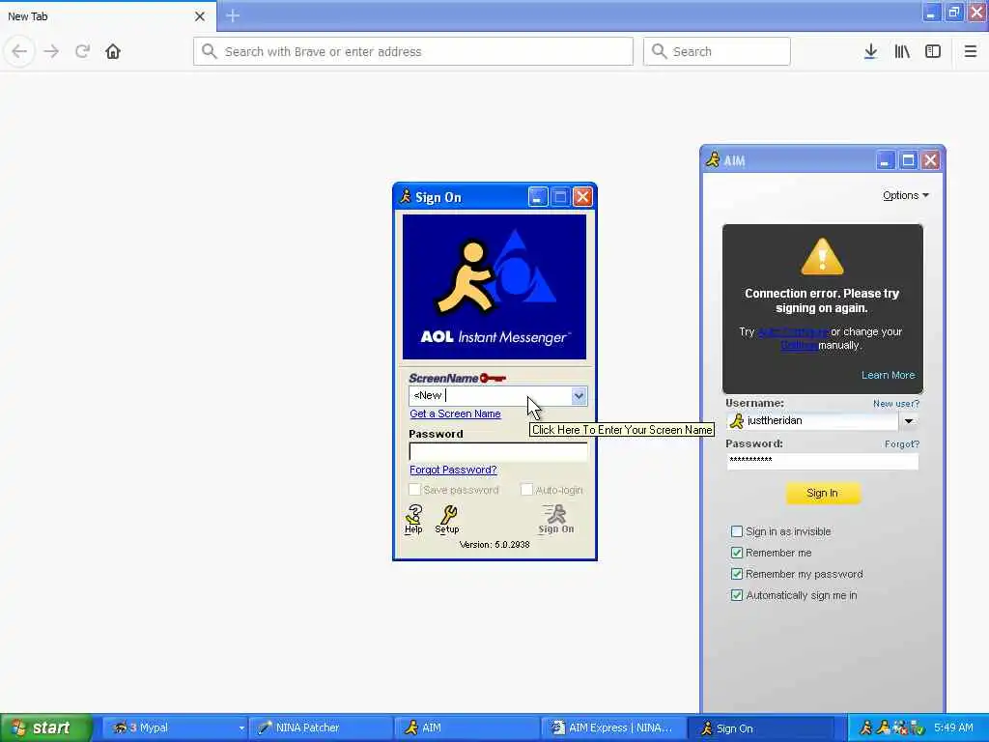The width and height of the screenshot is (989, 742).
Task: Reload the page with the refresh icon
Action: click(x=82, y=51)
